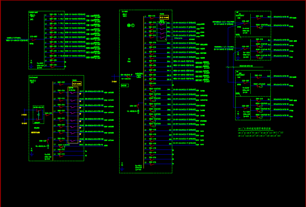The image size is (306, 207).
Task: Select the breaker symbol on the 1-1NL5 line
Action: click(x=53, y=34)
